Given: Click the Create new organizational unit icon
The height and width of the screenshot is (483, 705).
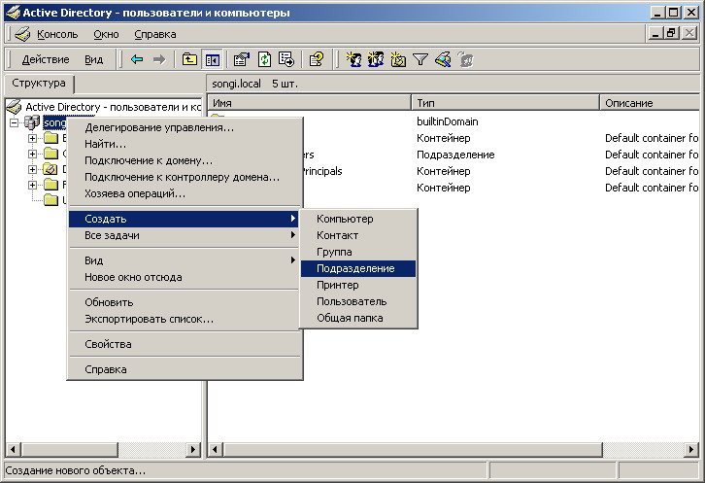Looking at the screenshot, I should pos(398,59).
